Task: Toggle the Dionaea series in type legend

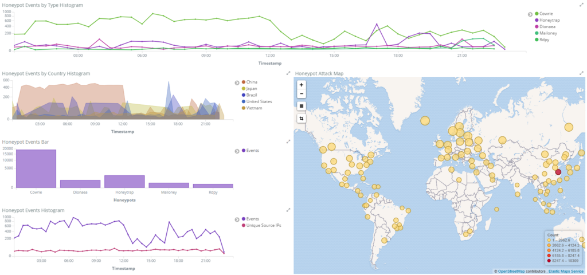Action: click(x=545, y=26)
